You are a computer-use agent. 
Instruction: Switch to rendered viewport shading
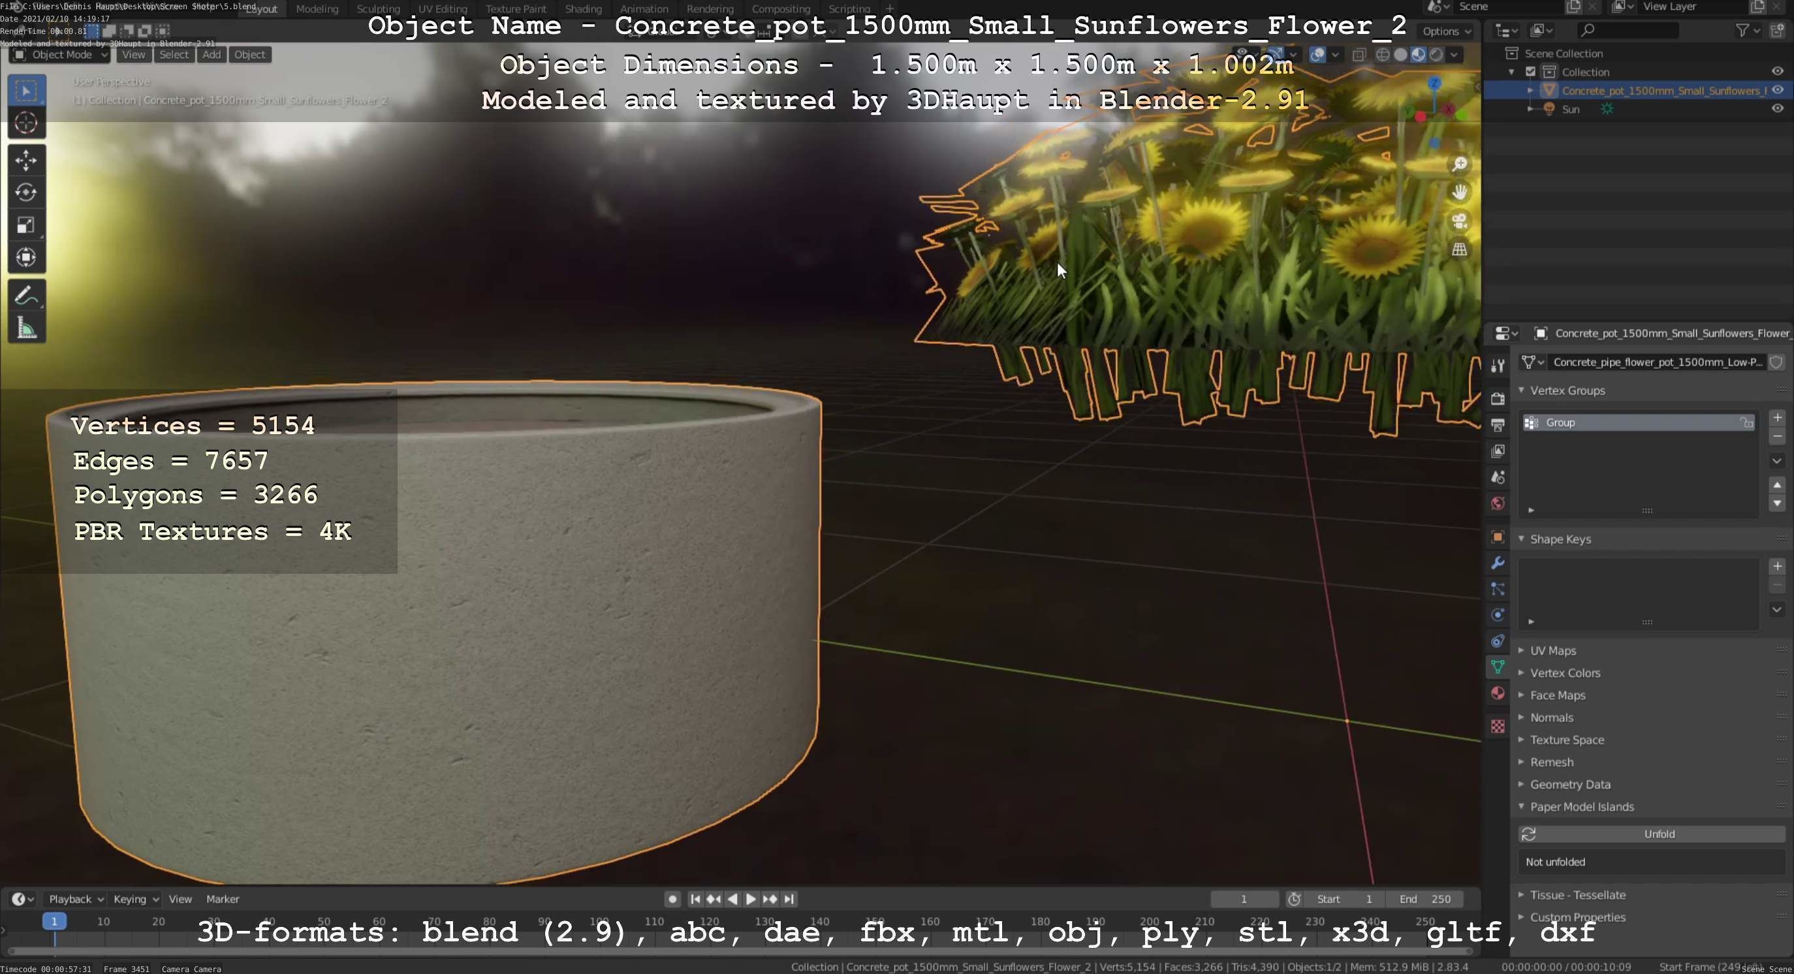pyautogui.click(x=1436, y=55)
